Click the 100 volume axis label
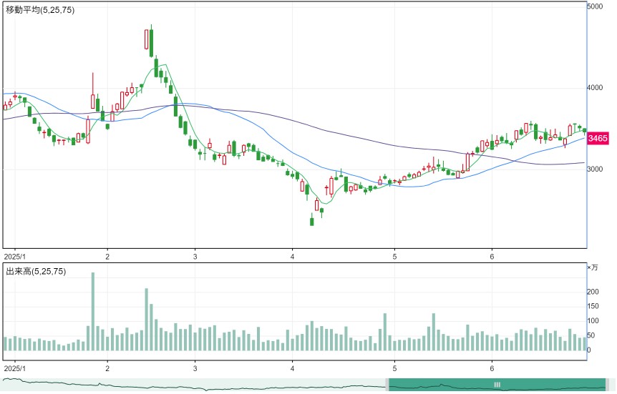 coord(593,321)
